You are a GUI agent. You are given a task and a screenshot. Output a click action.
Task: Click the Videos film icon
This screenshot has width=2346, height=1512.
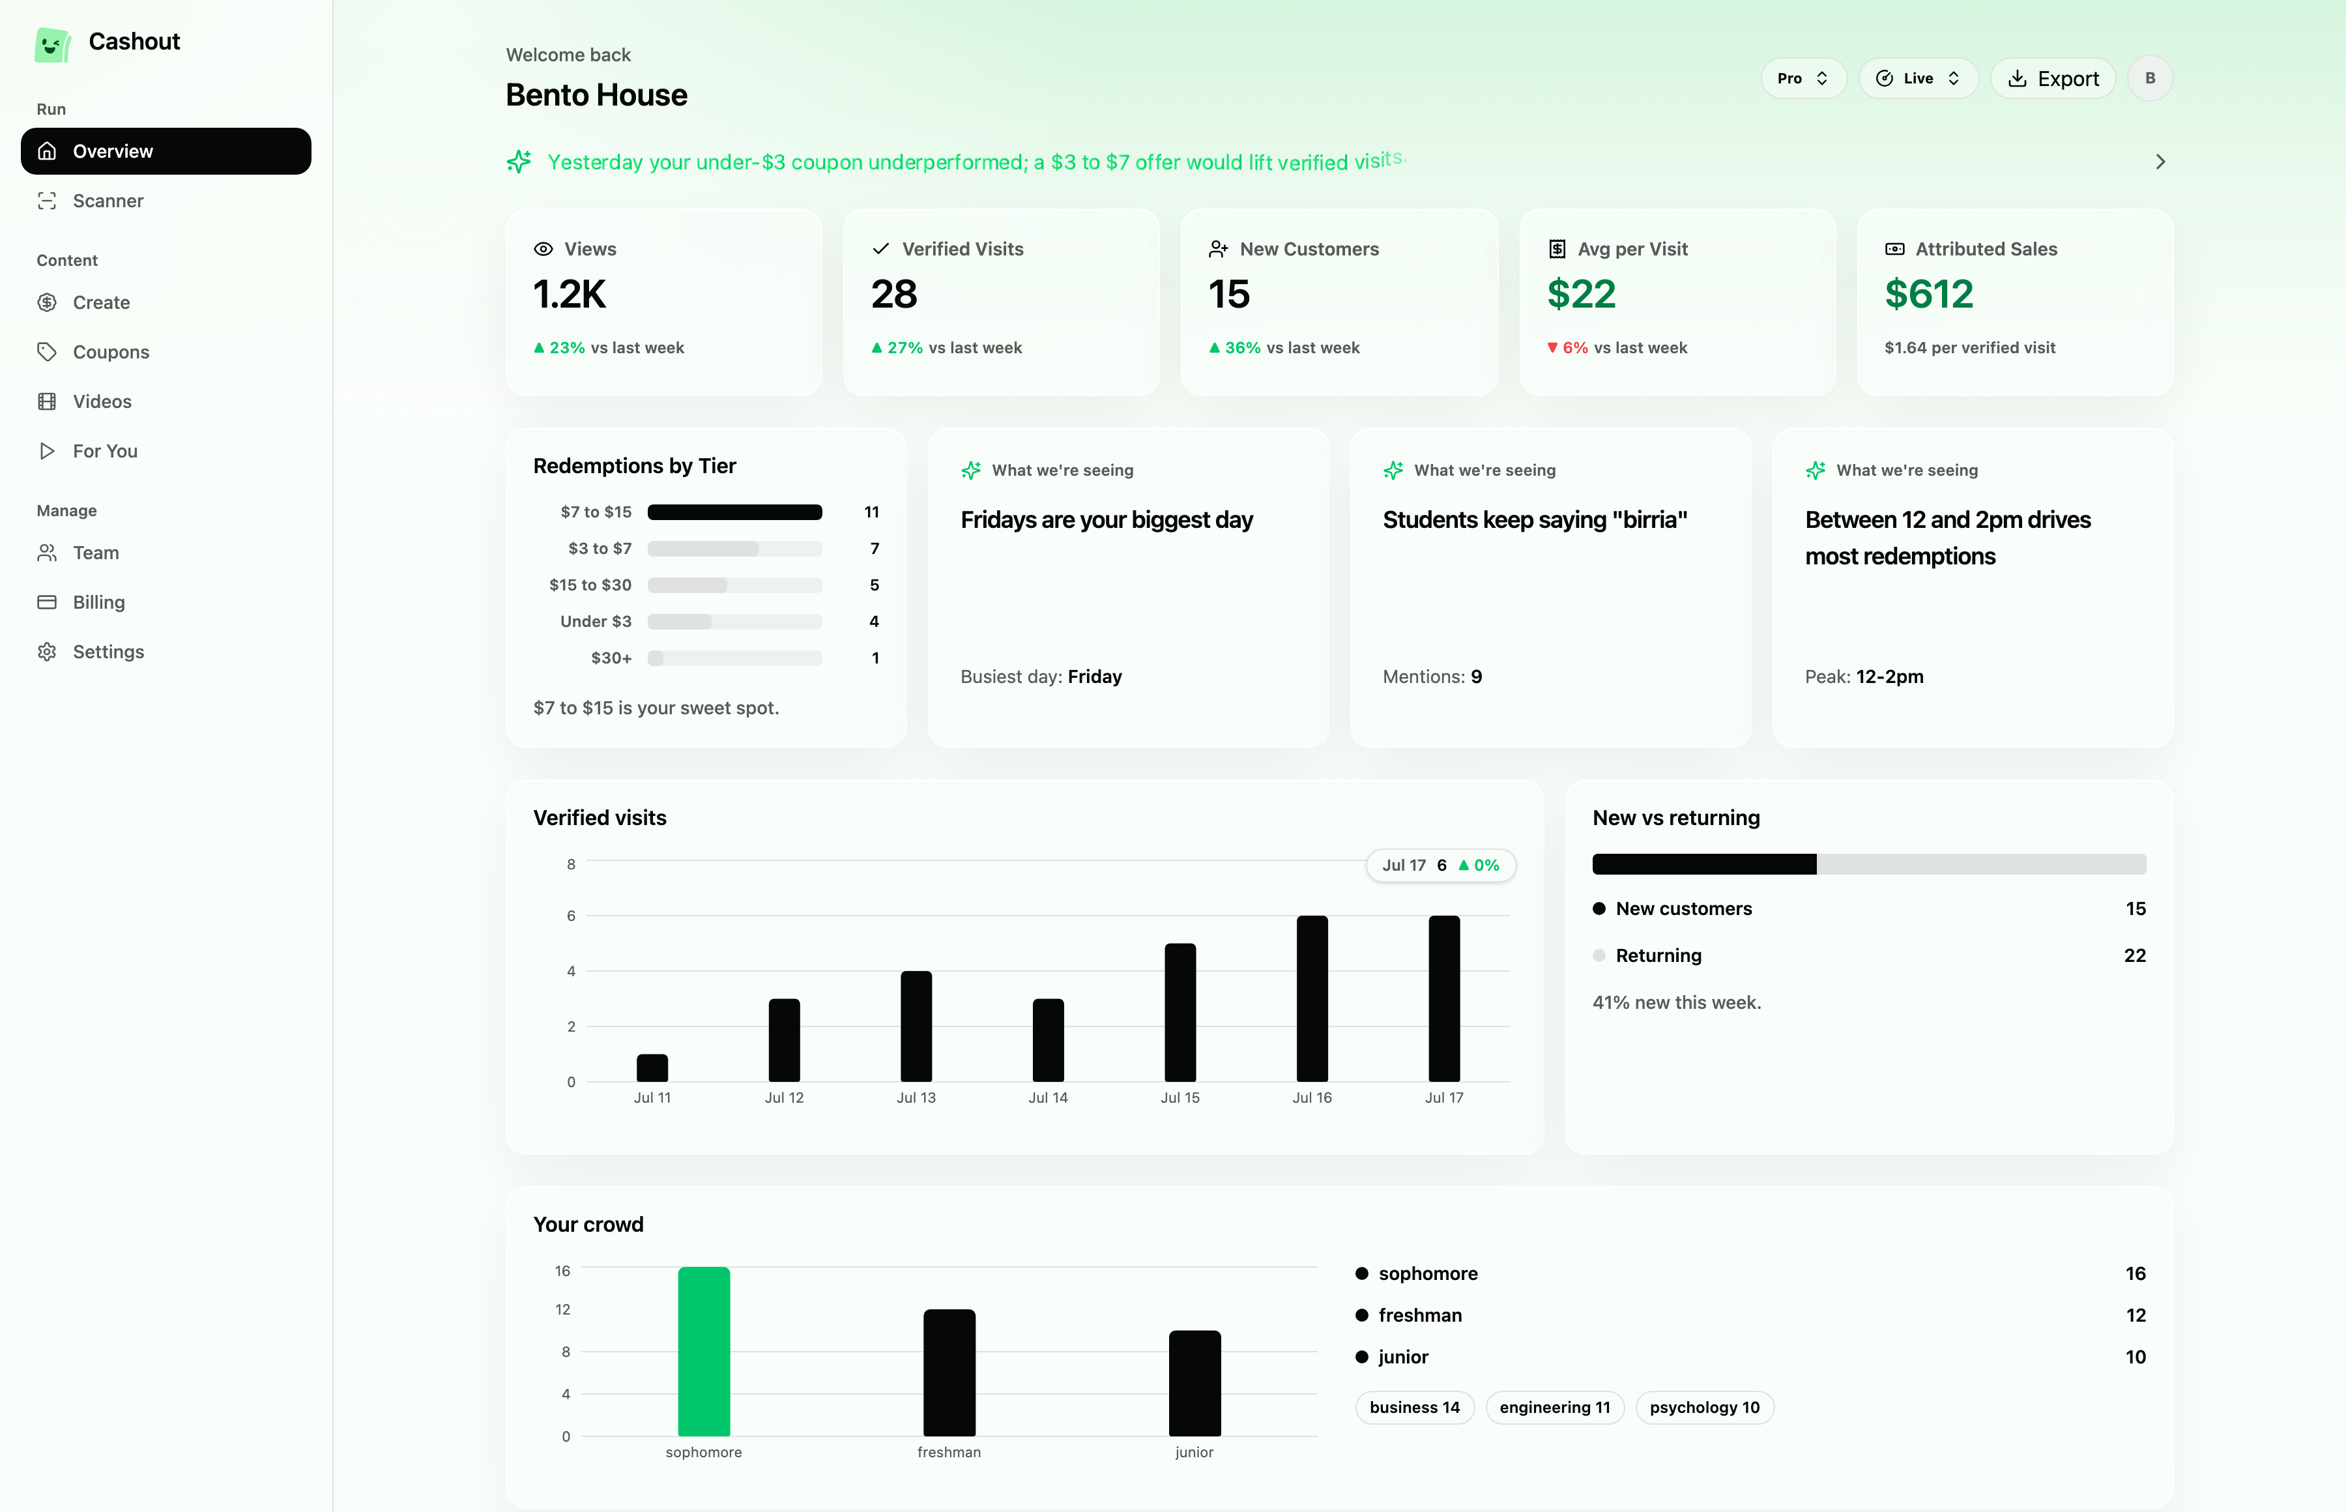(46, 401)
